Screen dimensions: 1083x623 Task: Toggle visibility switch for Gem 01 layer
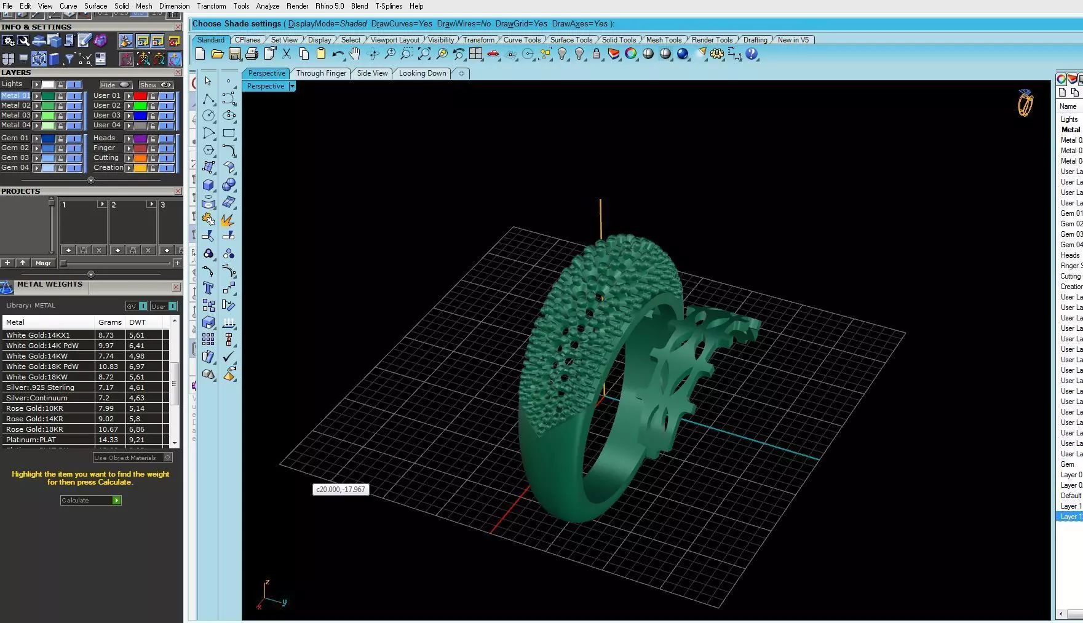(74, 138)
